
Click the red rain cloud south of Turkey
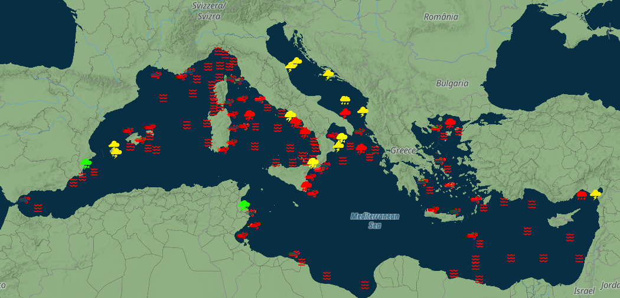pos(582,194)
